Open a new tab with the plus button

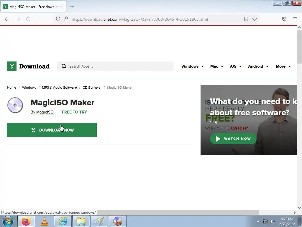click(x=72, y=7)
